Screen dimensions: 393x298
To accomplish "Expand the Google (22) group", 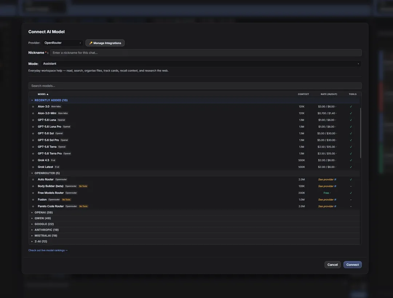I will tap(32, 224).
